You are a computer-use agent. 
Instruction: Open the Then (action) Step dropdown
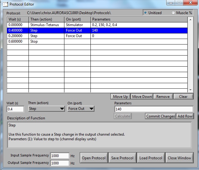(x=46, y=109)
